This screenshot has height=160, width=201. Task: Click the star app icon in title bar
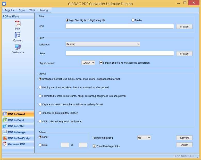click(4, 4)
